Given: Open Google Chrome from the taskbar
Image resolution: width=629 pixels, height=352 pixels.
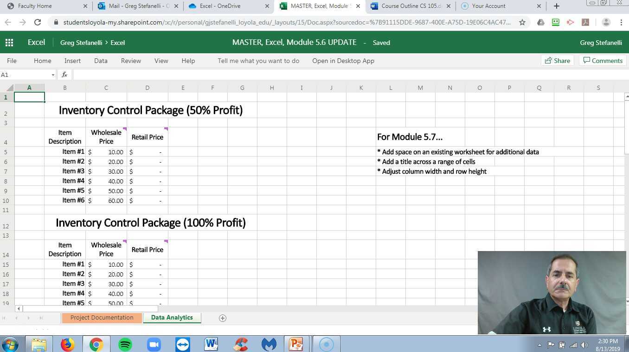Looking at the screenshot, I should (96, 345).
